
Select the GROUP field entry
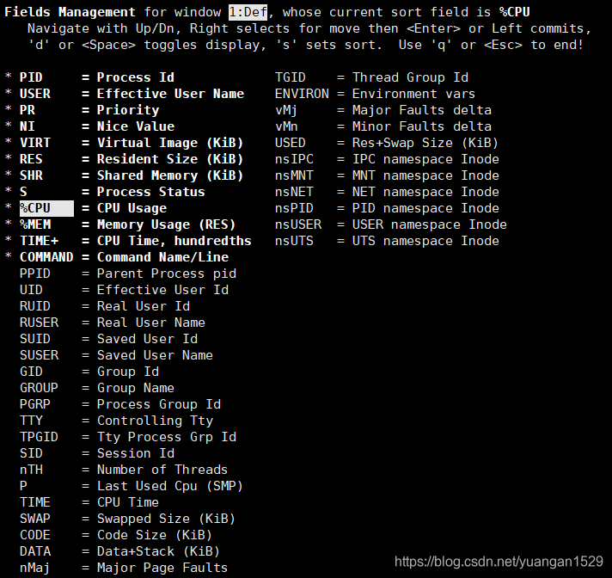[97, 388]
